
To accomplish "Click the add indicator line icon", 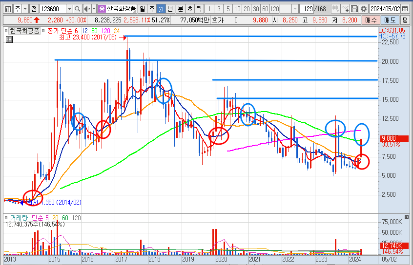I will 345,9.
